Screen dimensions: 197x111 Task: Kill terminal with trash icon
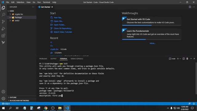(187, 59)
